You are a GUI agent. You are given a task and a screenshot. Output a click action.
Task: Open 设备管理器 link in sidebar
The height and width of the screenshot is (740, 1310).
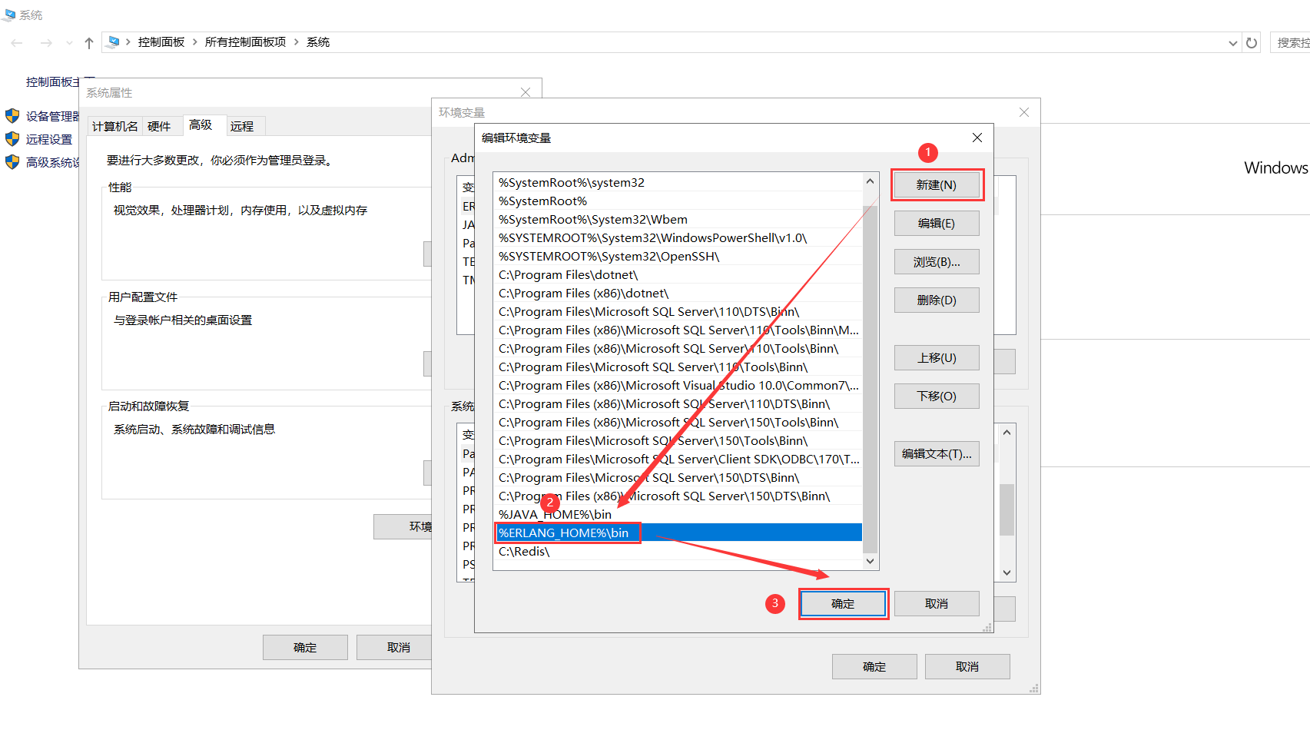point(52,116)
